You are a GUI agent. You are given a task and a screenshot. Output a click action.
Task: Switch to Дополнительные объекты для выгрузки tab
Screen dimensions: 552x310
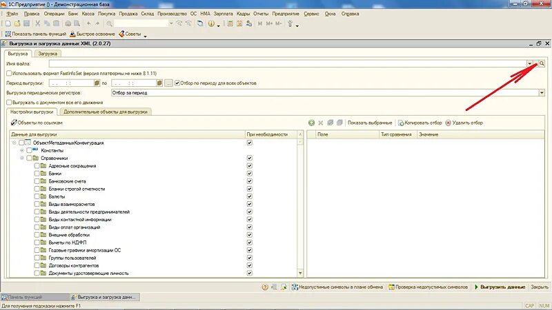coord(106,112)
